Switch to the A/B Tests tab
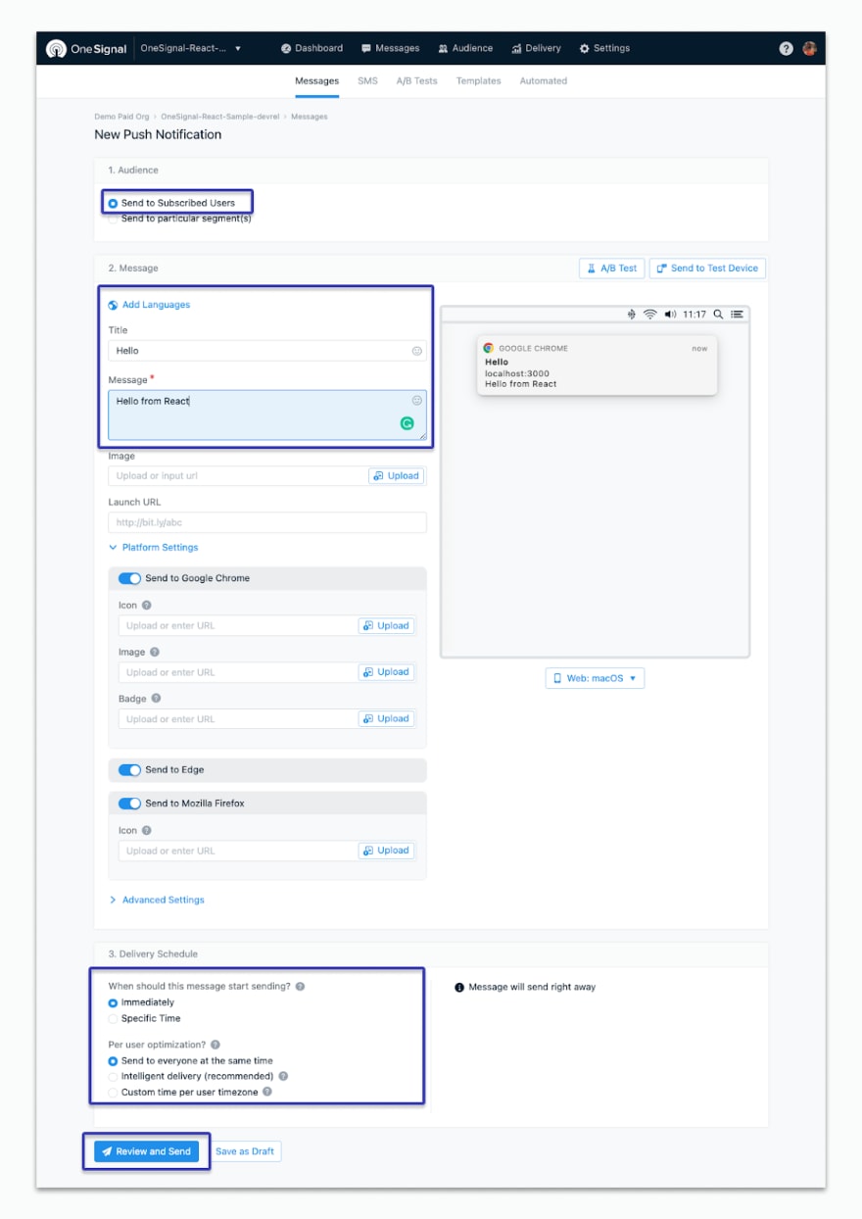This screenshot has height=1219, width=862. click(416, 81)
